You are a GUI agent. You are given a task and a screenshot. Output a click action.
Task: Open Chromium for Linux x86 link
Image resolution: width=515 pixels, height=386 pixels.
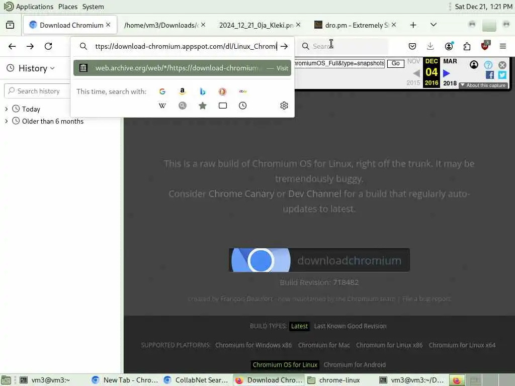(389, 345)
